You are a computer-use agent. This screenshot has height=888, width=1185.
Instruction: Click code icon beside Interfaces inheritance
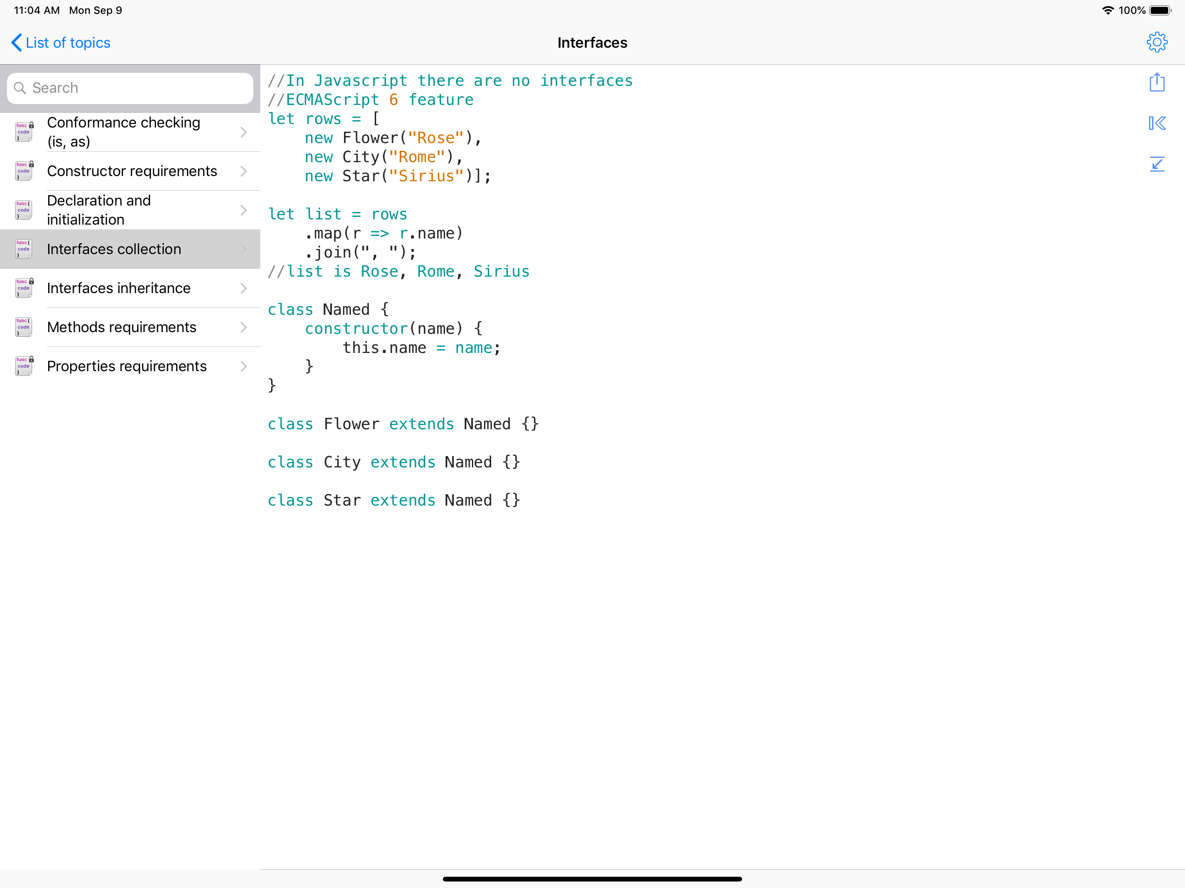23,288
